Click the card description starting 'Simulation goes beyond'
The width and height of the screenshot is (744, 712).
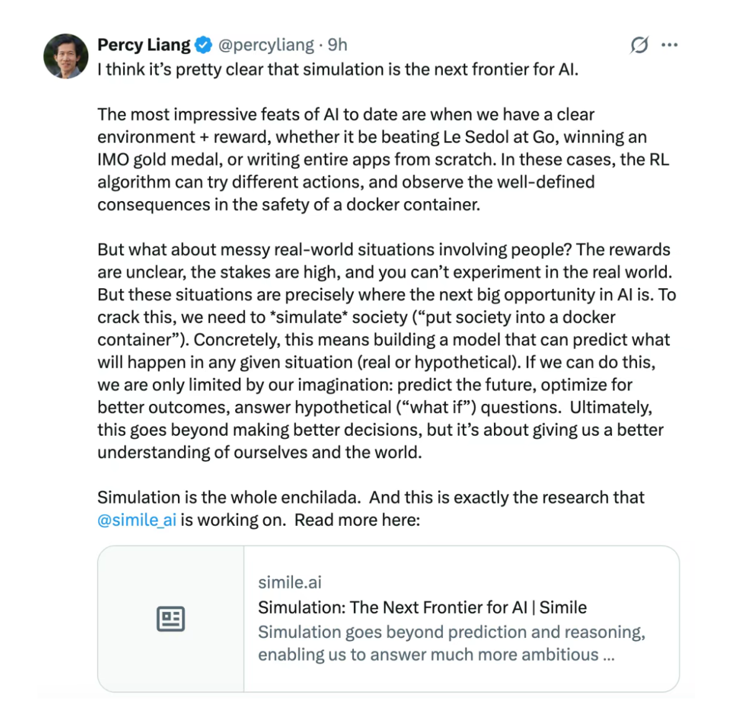pos(451,643)
